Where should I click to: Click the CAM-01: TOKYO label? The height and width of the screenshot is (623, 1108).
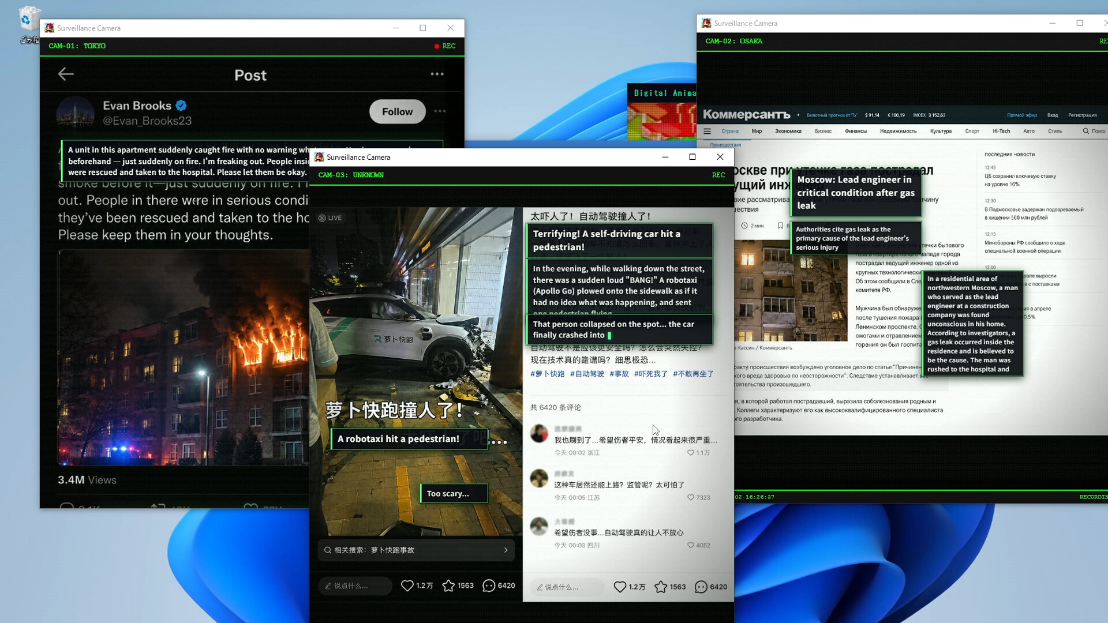click(77, 46)
